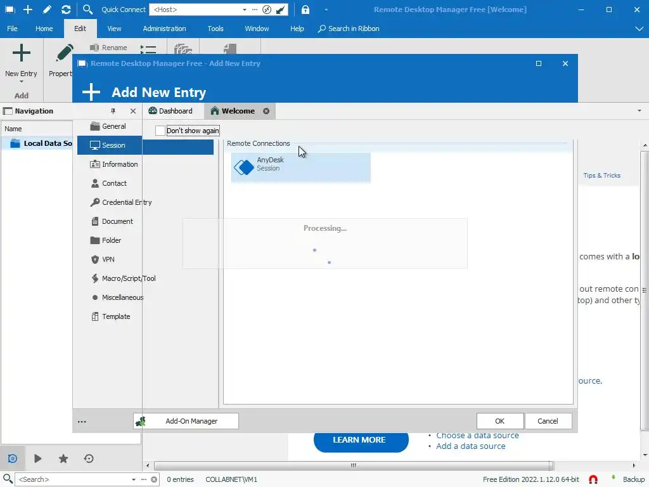Select Template category

tap(110, 317)
